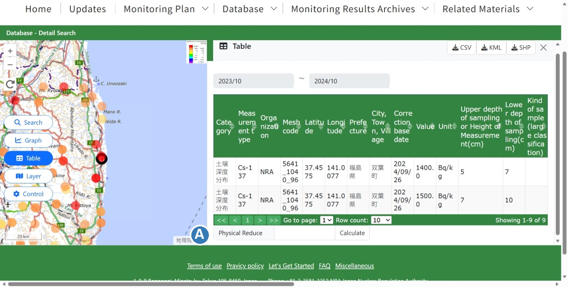Sort by Kind of sample column
The height and width of the screenshot is (287, 568).
[536, 127]
